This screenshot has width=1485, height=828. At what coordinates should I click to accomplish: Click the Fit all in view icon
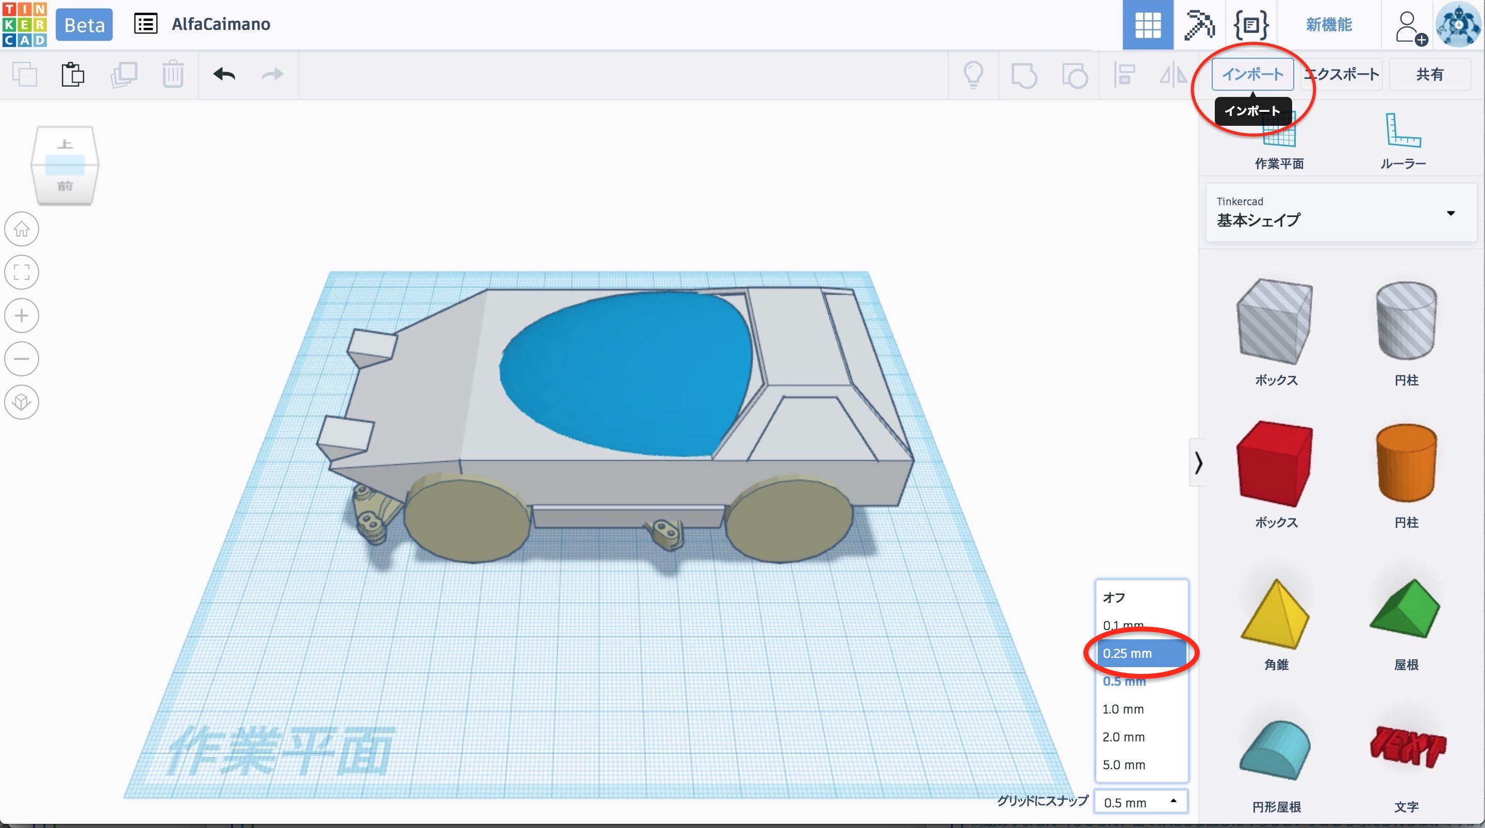tap(22, 272)
